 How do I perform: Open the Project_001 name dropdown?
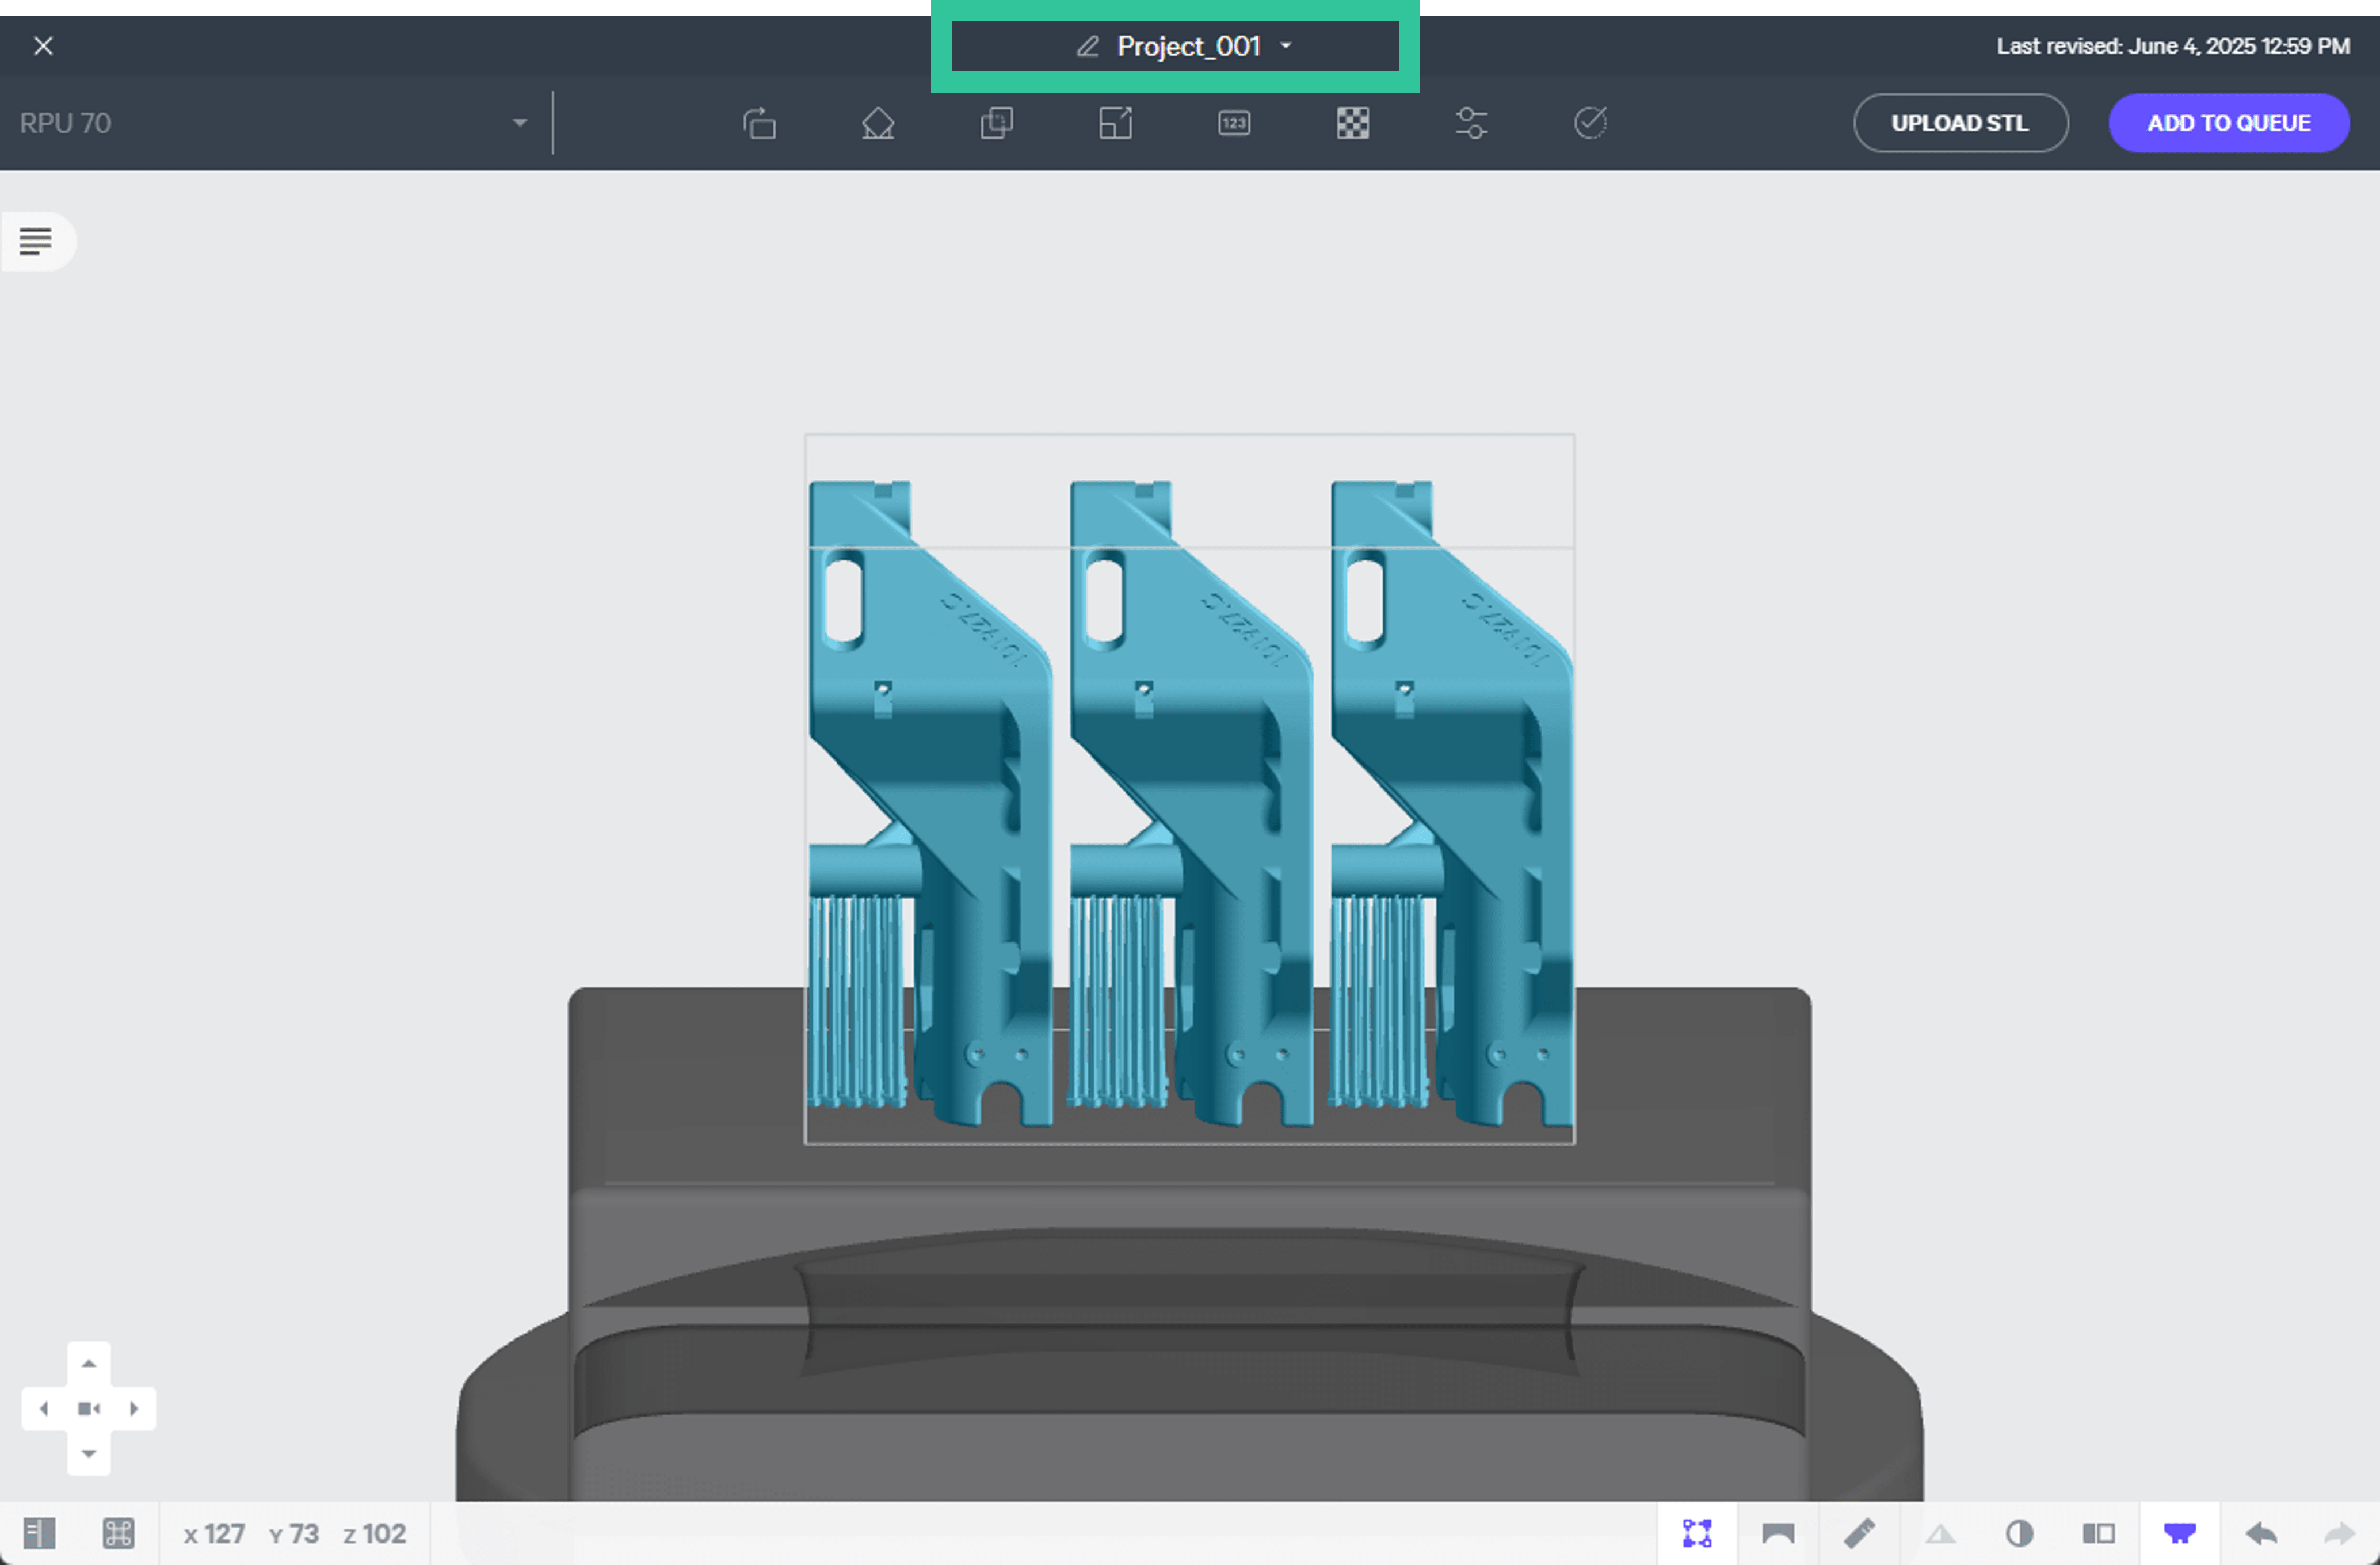click(x=1286, y=46)
